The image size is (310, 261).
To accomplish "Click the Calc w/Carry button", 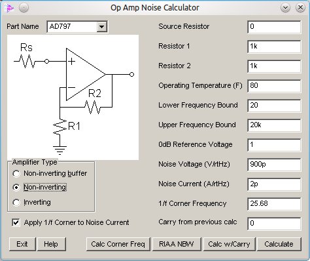I will pyautogui.click(x=229, y=244).
